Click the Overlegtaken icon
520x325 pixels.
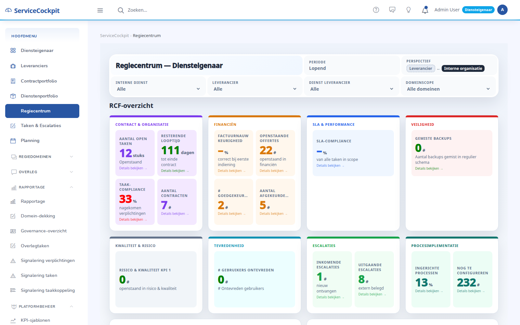tap(13, 246)
